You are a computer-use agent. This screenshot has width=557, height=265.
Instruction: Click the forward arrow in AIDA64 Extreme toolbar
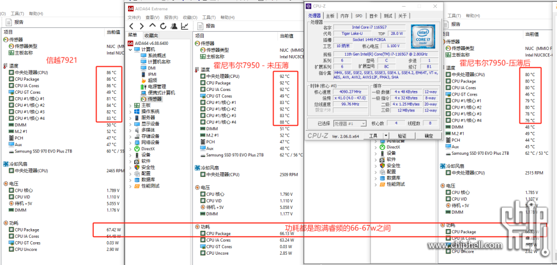pyautogui.click(x=141, y=26)
